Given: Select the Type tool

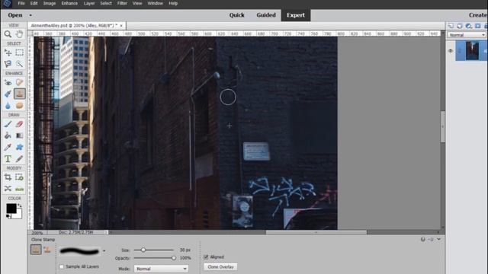Looking at the screenshot, I should point(8,159).
